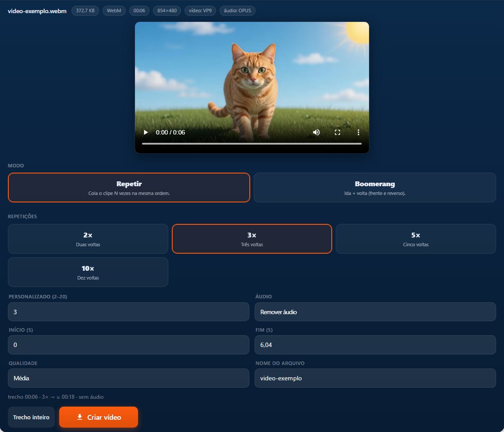Viewport: 504px width, 432px height.
Task: Click the Trecho inteiro button
Action: [x=31, y=417]
